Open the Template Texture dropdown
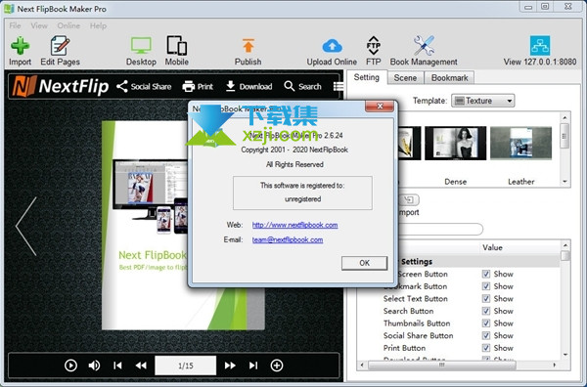This screenshot has width=587, height=387. [x=483, y=101]
